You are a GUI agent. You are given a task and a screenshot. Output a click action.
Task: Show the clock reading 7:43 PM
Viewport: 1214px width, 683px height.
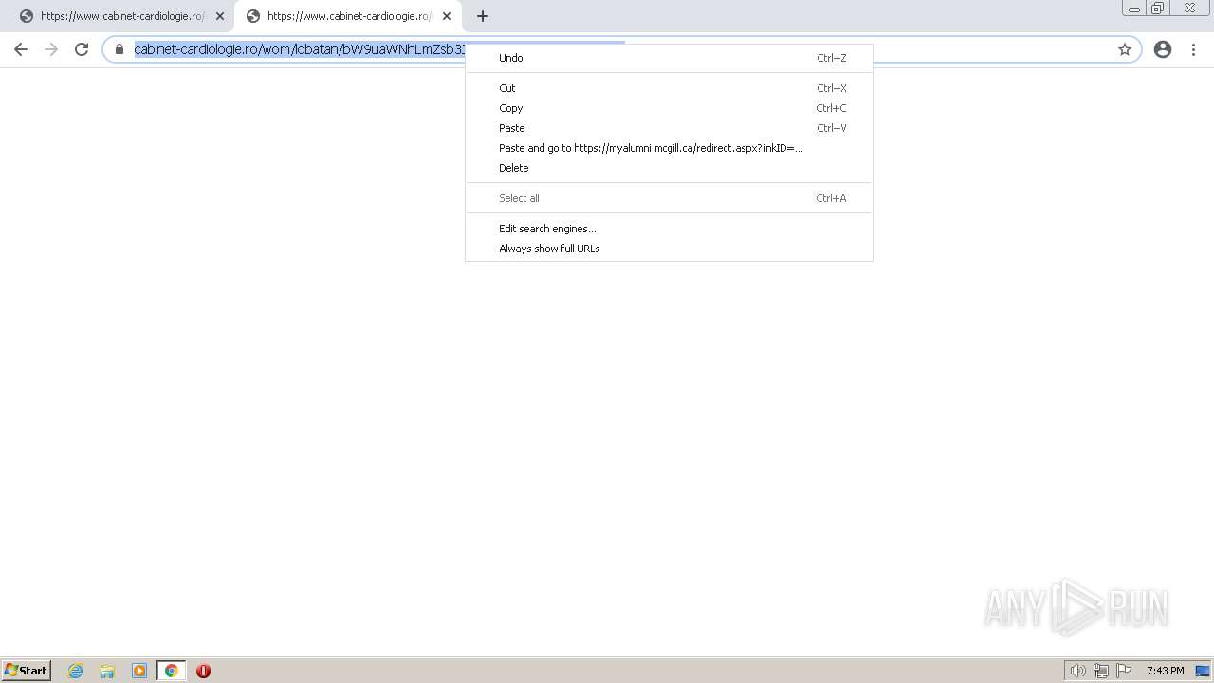[x=1165, y=671]
